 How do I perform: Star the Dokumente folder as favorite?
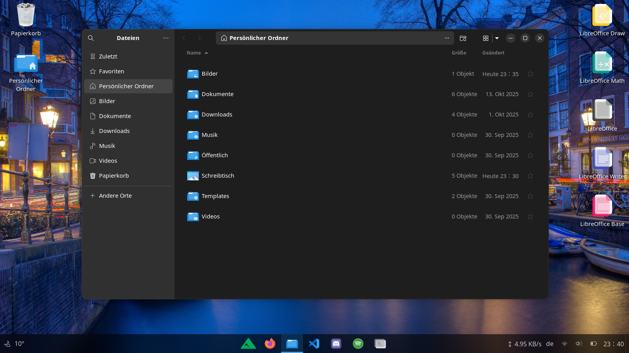[530, 94]
